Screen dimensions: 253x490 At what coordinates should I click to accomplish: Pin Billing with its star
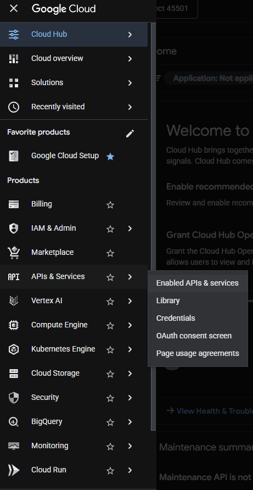tap(110, 205)
